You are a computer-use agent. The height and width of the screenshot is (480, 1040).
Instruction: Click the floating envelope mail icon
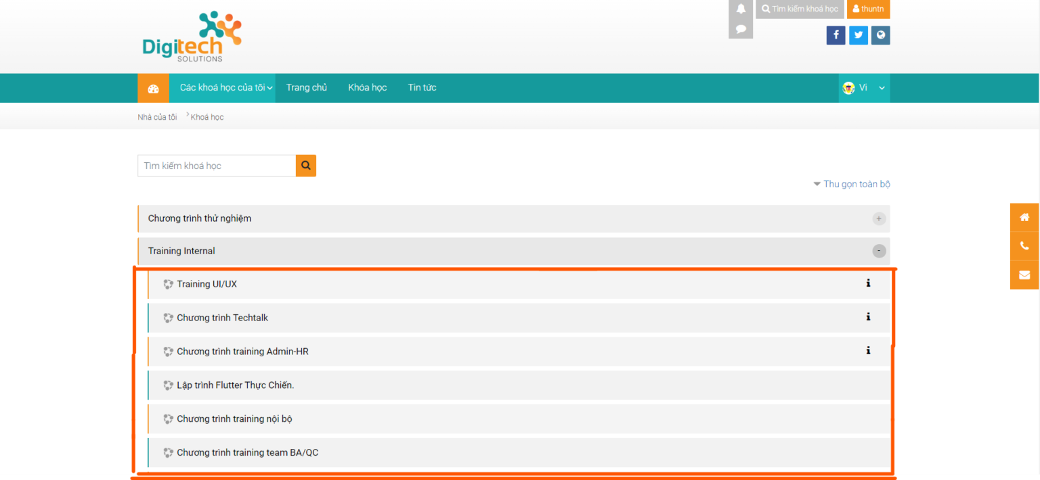(x=1024, y=275)
